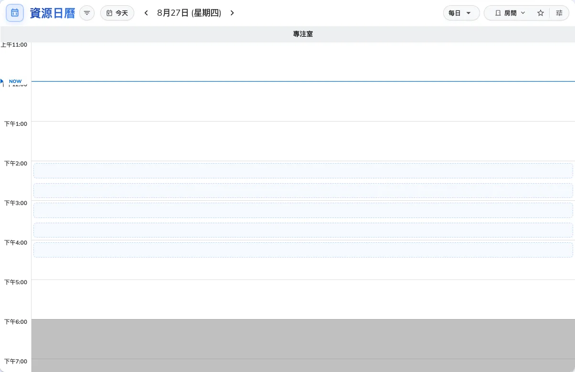The width and height of the screenshot is (575, 372).
Task: Click the star favorite icon
Action: coord(541,13)
